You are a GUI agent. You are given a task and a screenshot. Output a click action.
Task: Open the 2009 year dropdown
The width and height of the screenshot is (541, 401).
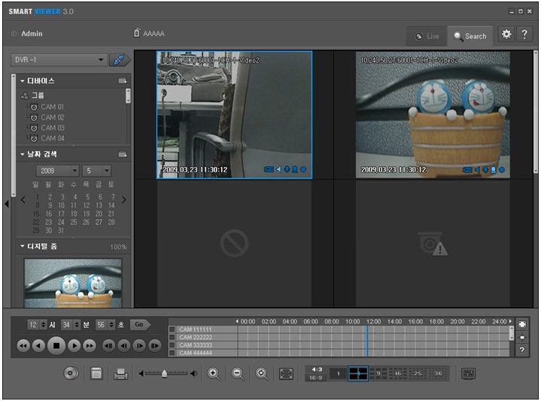74,172
